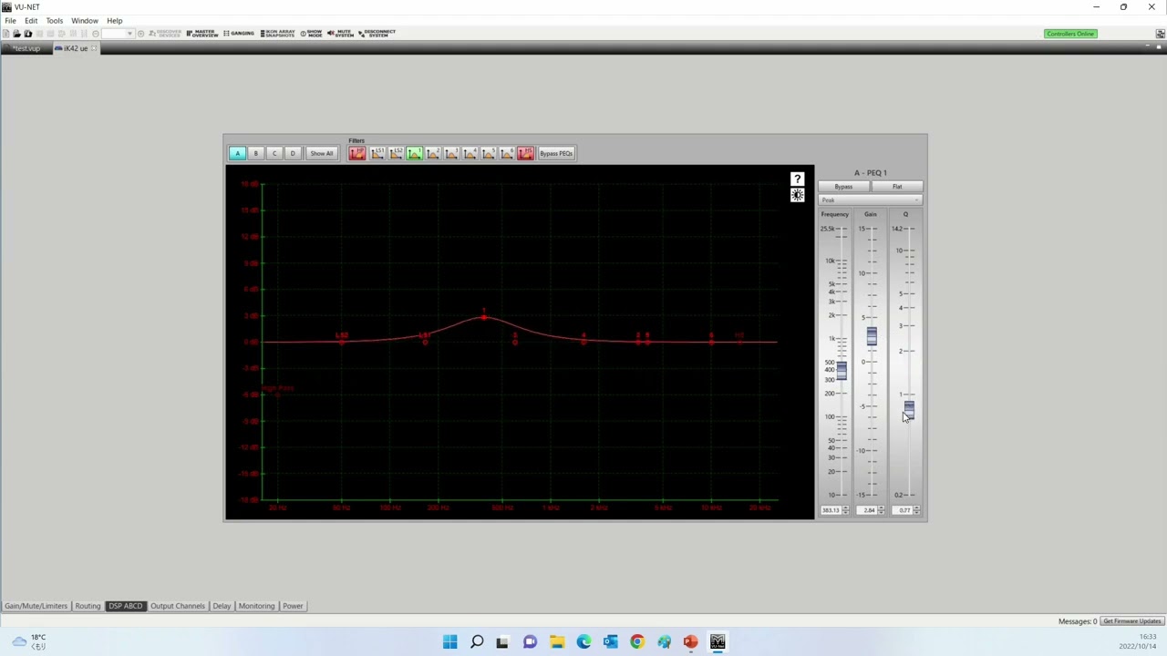Switch to the iK42 ue document tab
Screen dimensions: 1167x656
76,48
